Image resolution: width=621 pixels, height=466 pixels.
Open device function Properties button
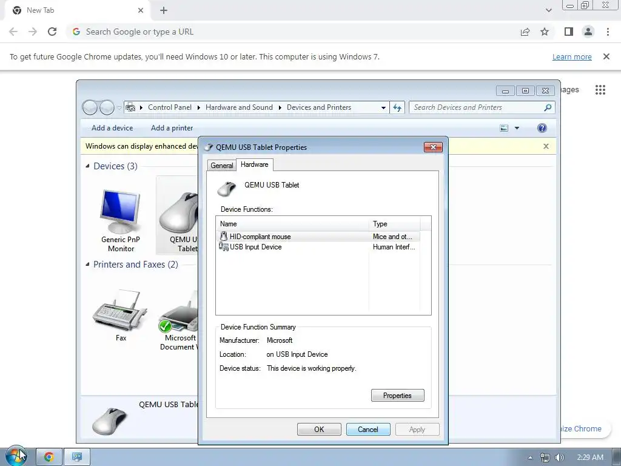click(x=397, y=396)
